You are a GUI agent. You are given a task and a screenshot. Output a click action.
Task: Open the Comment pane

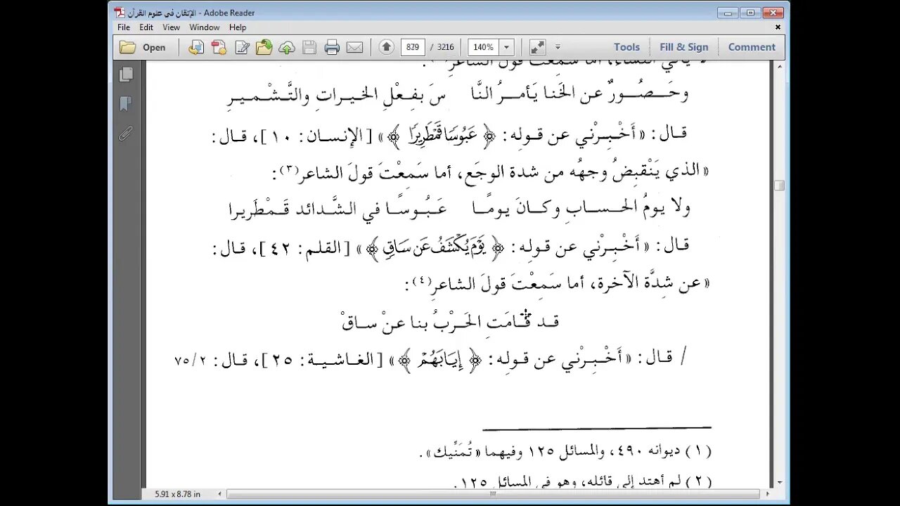pos(752,47)
